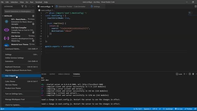The image size is (197, 111).
Task: Kill the terminal with the trash icon
Action: pyautogui.click(x=193, y=74)
